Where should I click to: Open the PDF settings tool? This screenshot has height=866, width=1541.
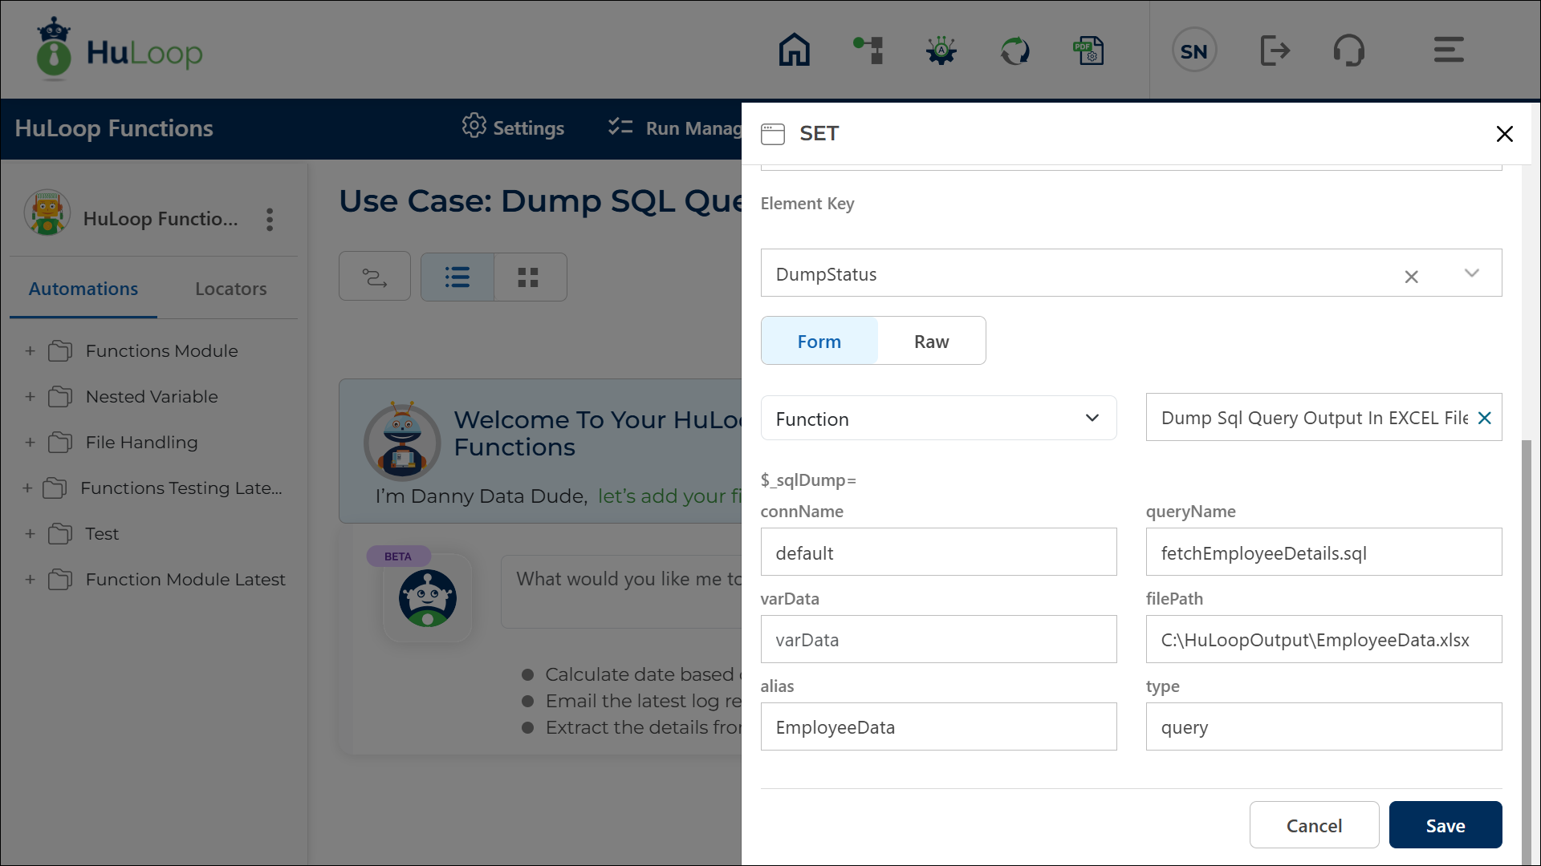1088,50
